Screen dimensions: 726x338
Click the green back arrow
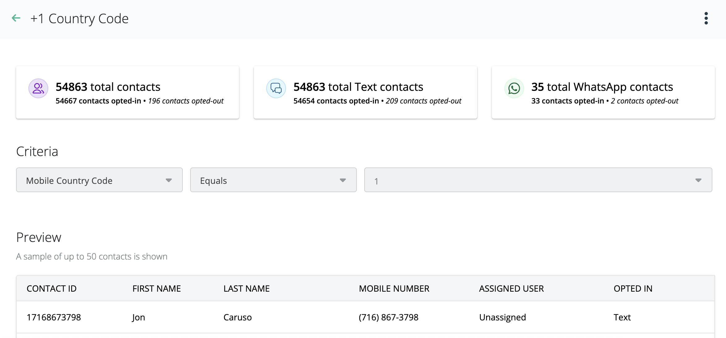click(x=16, y=18)
